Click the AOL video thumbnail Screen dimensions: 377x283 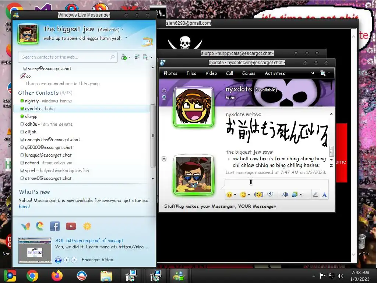pyautogui.click(x=35, y=250)
